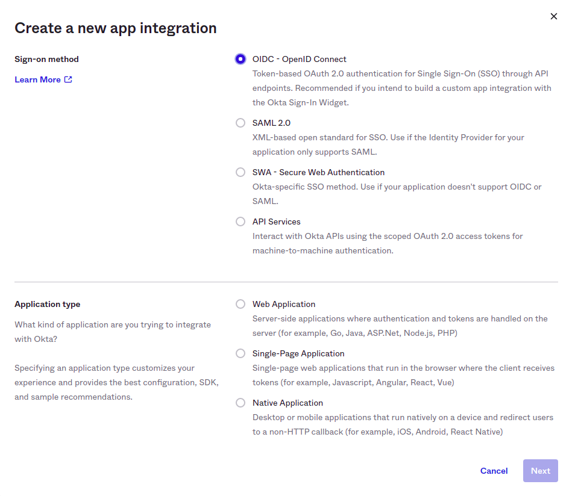Select SWA - Secure Web Authentication radio button

pos(240,172)
